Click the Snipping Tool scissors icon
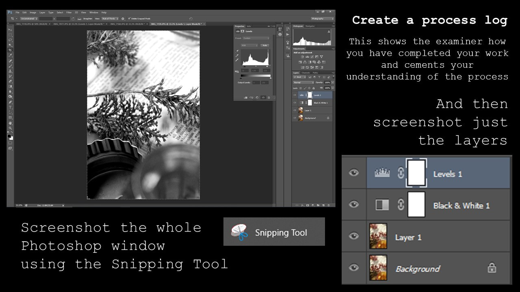Image resolution: width=520 pixels, height=292 pixels. (240, 233)
